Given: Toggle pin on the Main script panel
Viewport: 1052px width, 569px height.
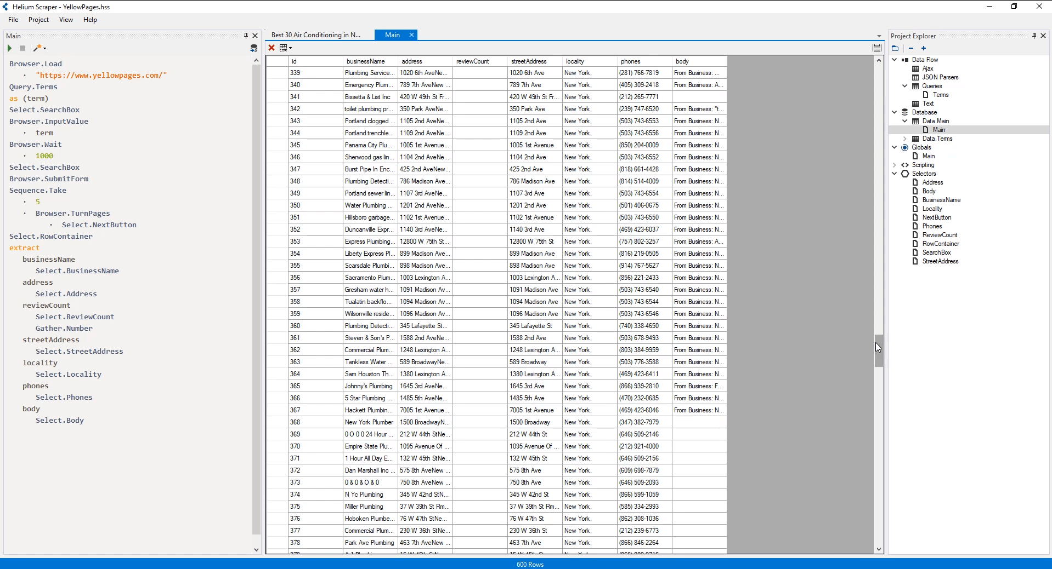Looking at the screenshot, I should tap(246, 36).
